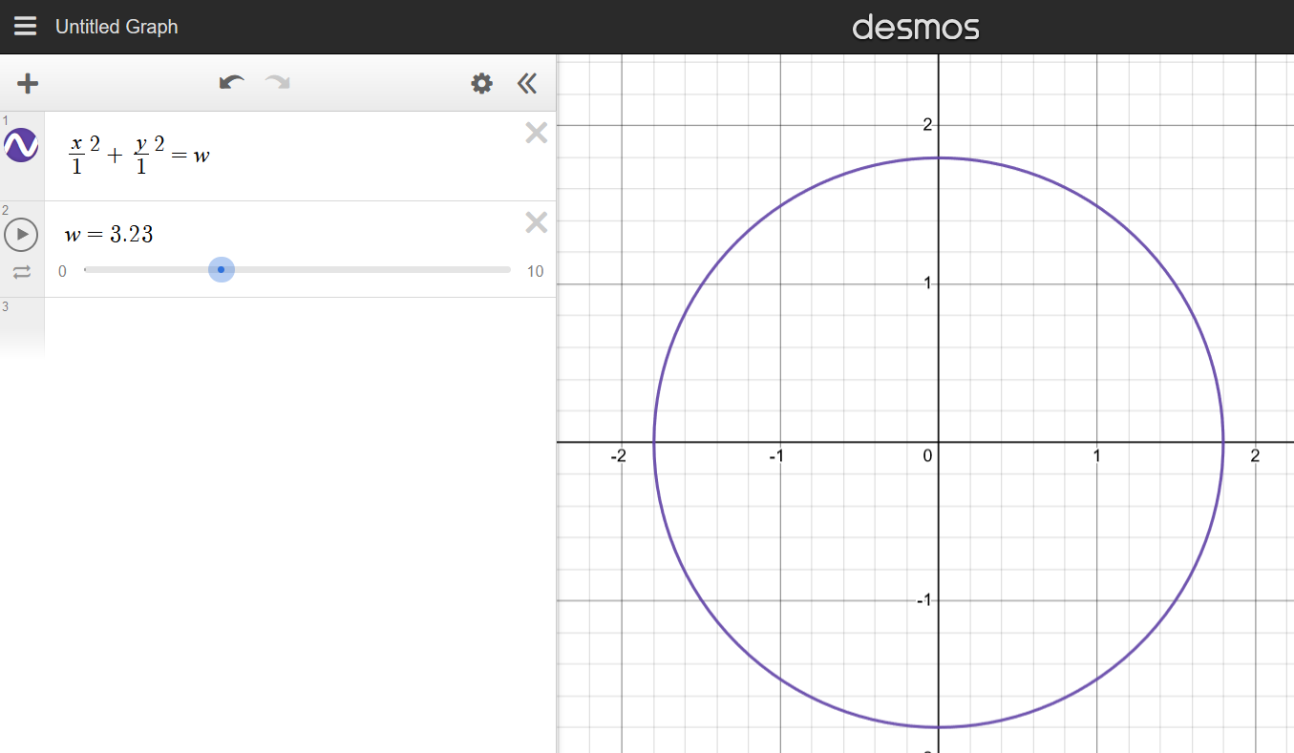Viewport: 1294px width, 753px height.
Task: Click the -2 label on the x-axis
Action: point(619,456)
